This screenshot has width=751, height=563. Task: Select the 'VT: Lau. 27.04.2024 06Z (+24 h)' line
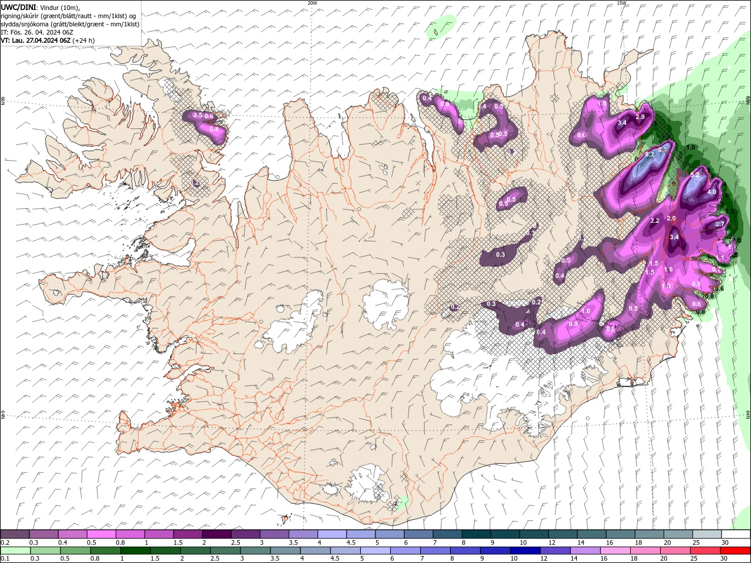pyautogui.click(x=48, y=40)
